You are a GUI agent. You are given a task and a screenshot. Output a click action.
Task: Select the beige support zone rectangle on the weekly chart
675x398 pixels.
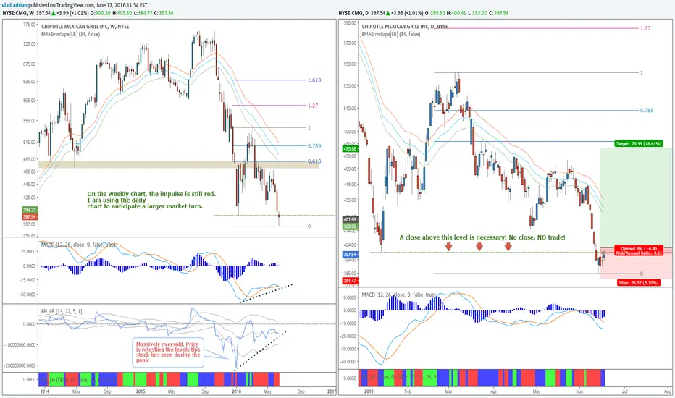179,164
